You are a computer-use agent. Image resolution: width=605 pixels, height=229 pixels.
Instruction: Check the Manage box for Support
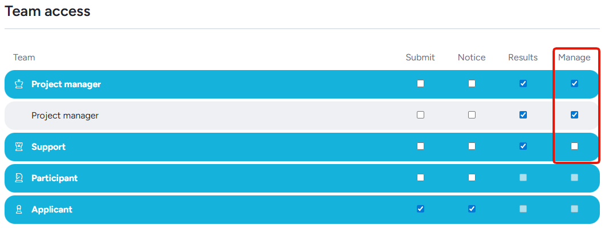(x=574, y=146)
